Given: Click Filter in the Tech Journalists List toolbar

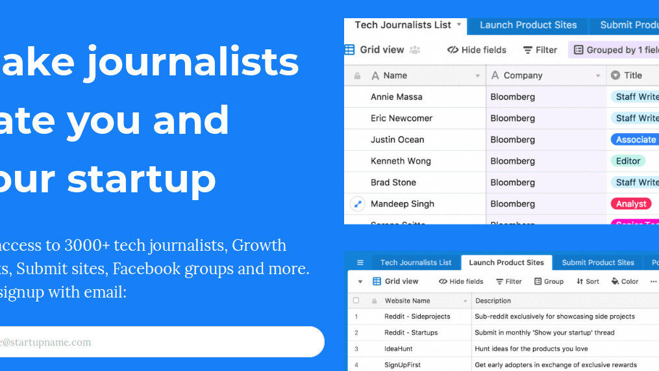Looking at the screenshot, I should [540, 50].
